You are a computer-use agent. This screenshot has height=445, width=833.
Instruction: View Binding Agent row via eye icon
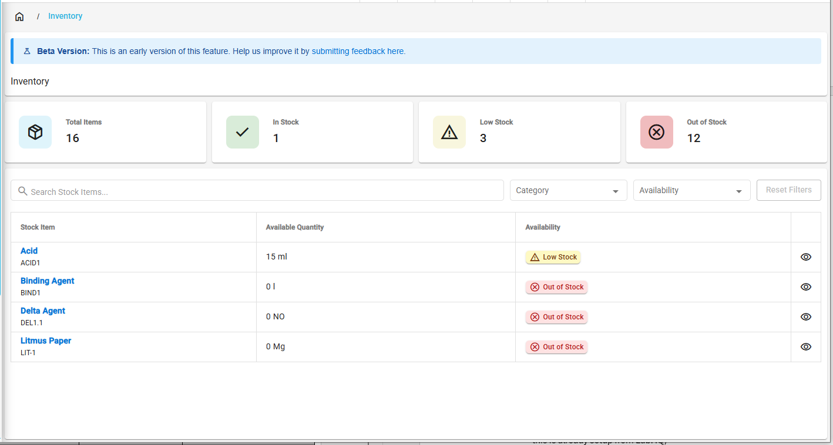pyautogui.click(x=806, y=287)
